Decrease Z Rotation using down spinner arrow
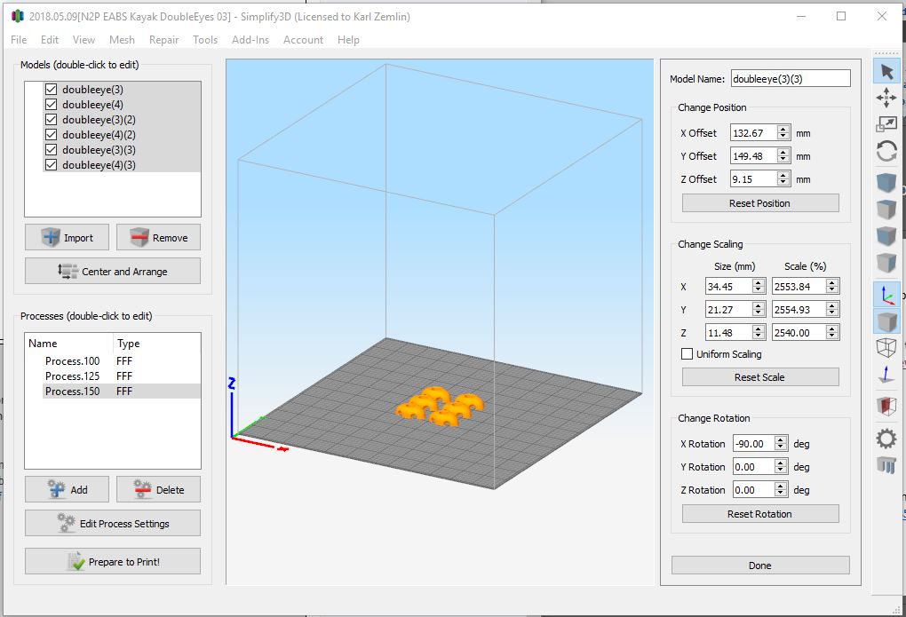The image size is (906, 617). pyautogui.click(x=780, y=494)
